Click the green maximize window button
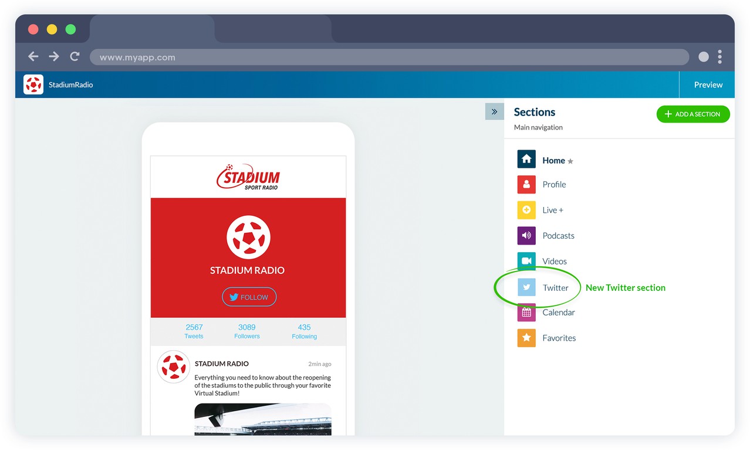Screen dimensions: 750x451 coord(70,29)
